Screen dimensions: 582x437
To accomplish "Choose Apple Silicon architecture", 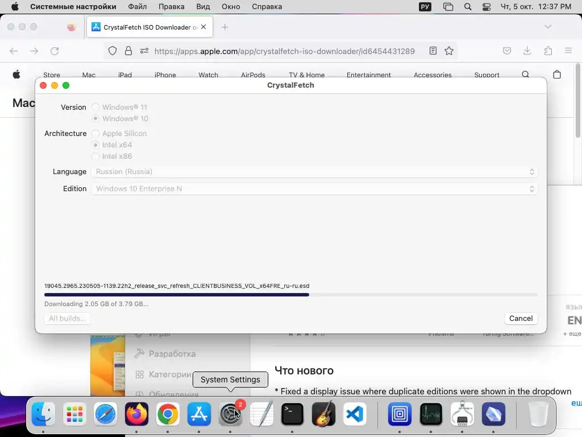I will [95, 133].
